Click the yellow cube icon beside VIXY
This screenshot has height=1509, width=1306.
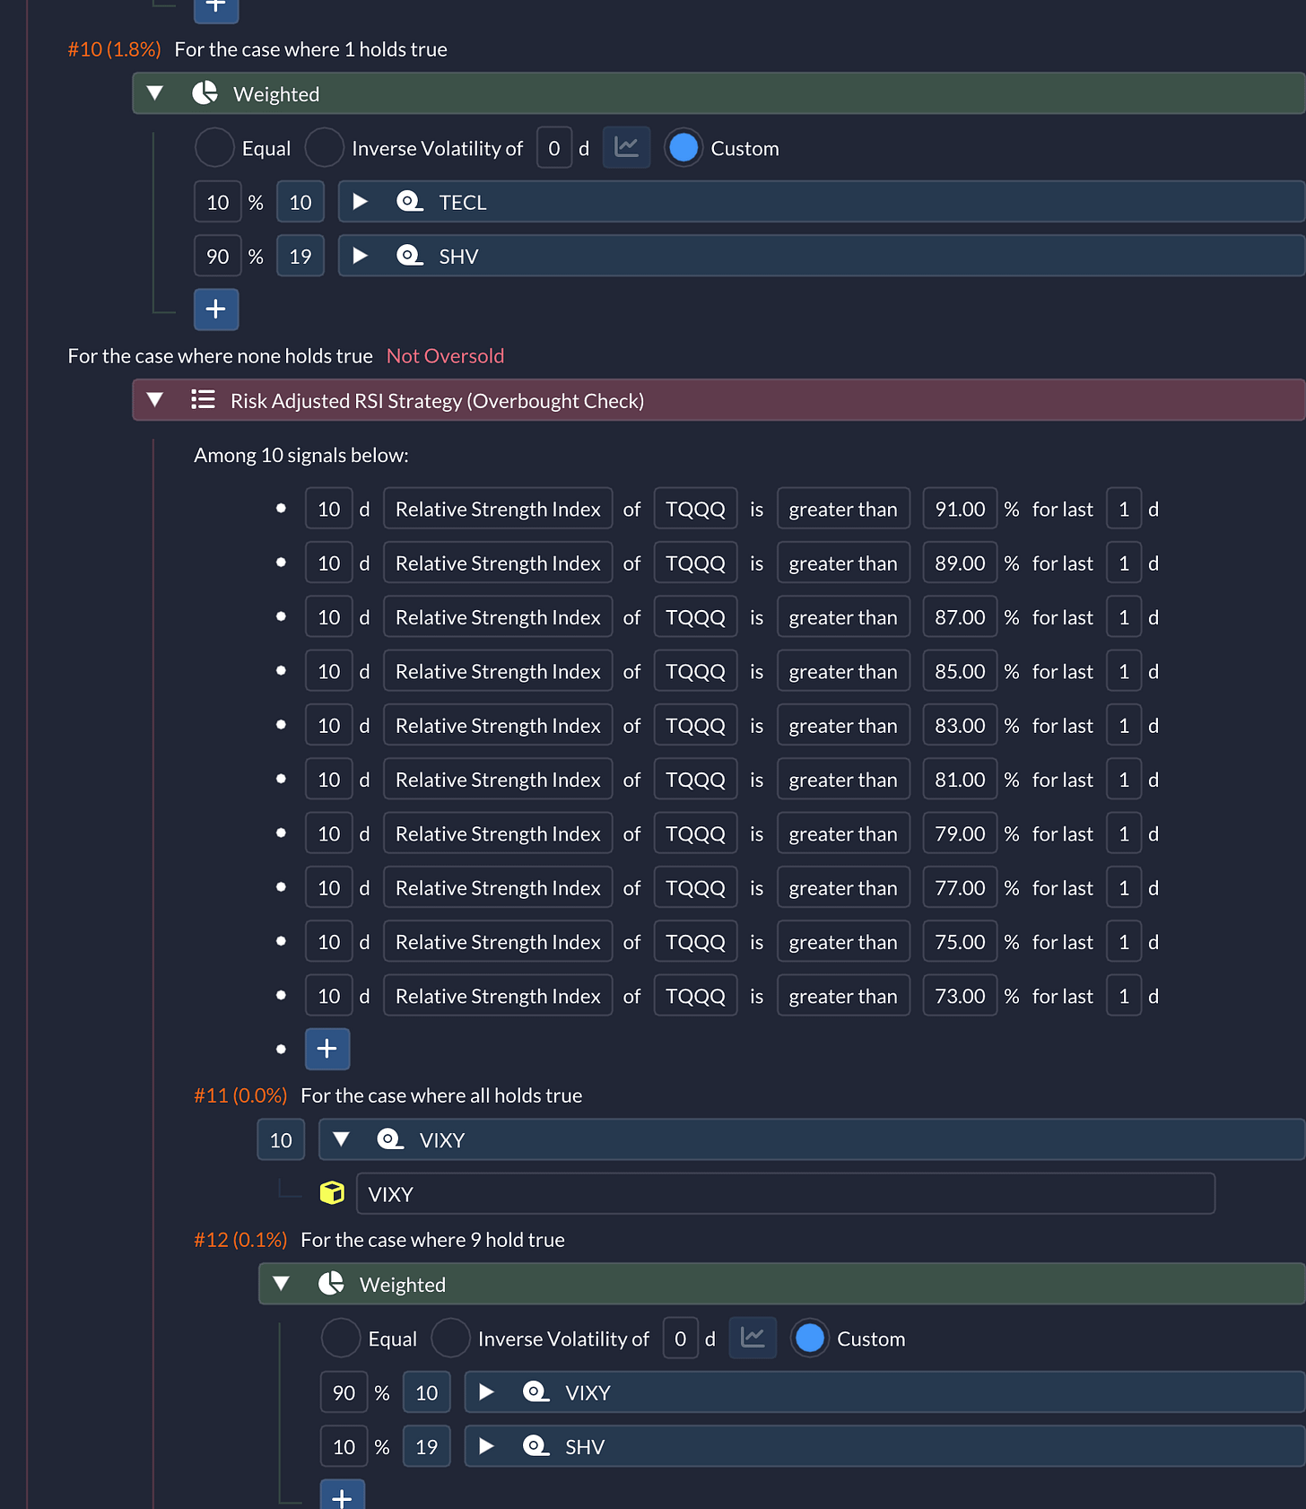pyautogui.click(x=332, y=1193)
